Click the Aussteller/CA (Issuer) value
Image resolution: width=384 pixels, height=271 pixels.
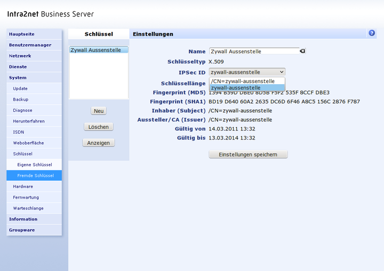tap(240, 120)
